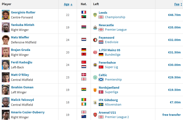Click the Celtic club crest icon
Viewport: 183px width, 120px height.
click(x=95, y=77)
